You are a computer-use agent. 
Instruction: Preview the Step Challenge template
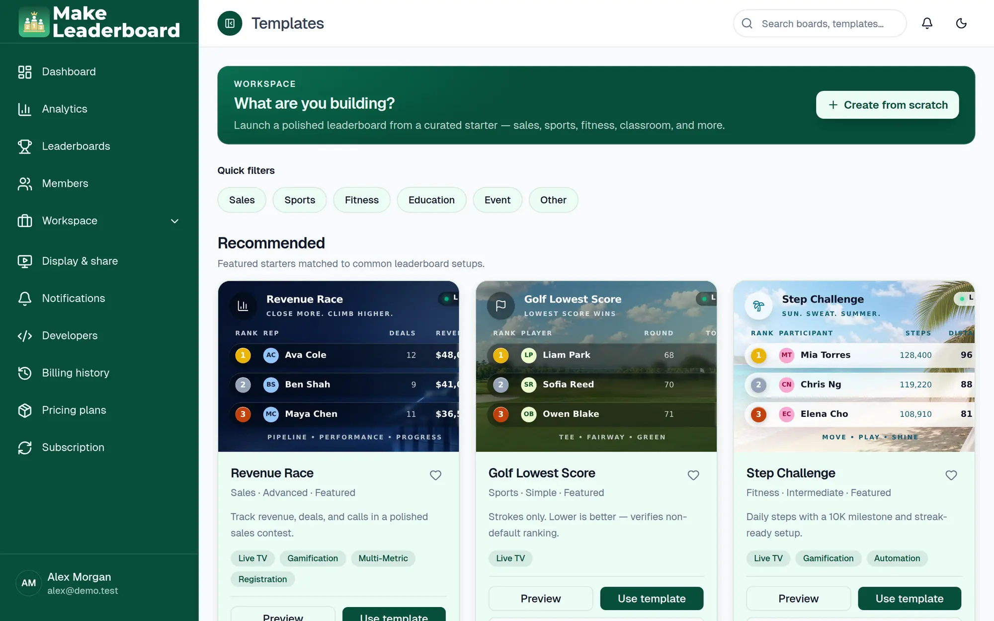[798, 599]
